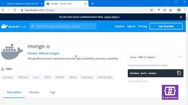Click the blue circular extension icon

[164, 10]
